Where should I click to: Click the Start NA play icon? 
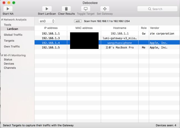(x=8, y=9)
